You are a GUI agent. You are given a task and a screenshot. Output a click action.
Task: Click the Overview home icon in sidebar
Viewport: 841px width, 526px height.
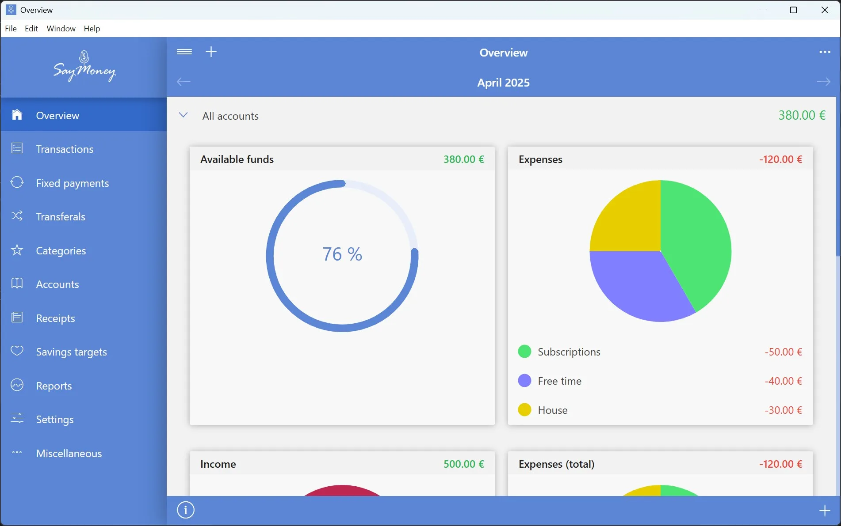point(17,115)
